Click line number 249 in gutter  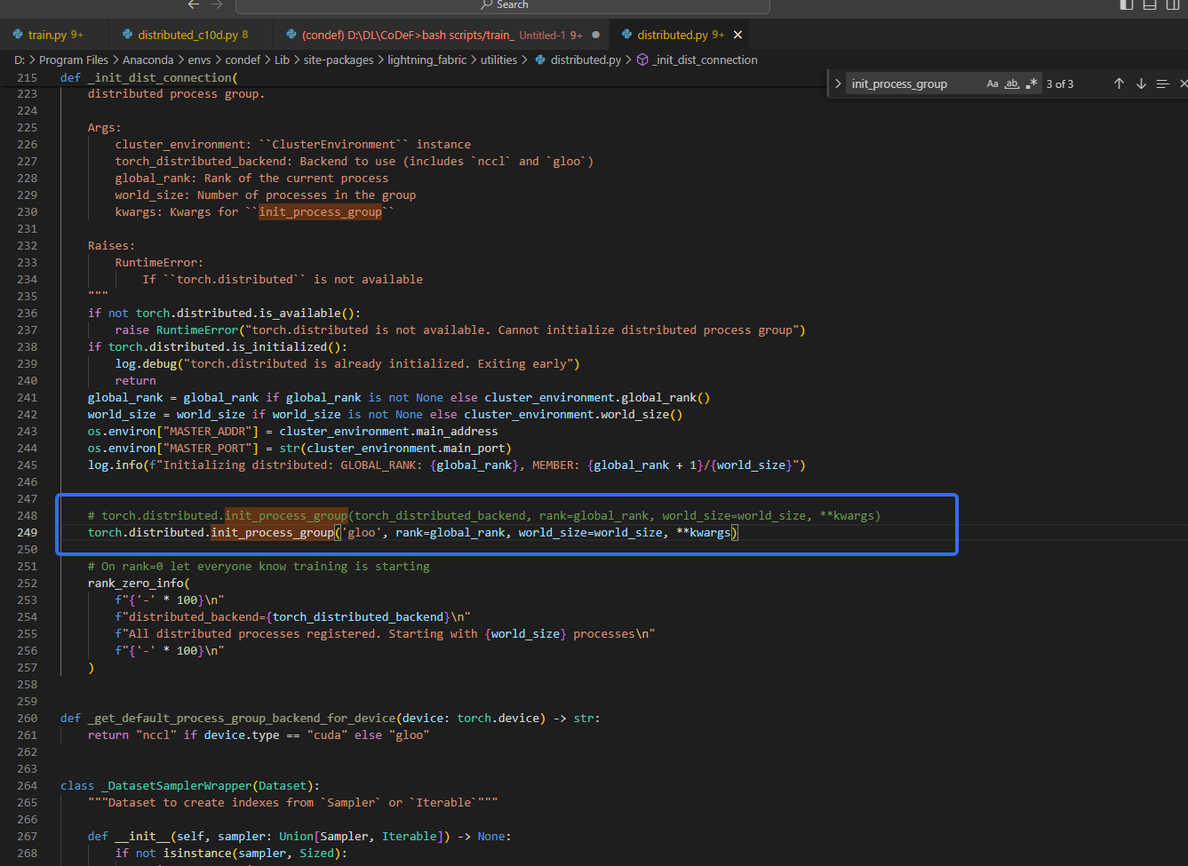pyautogui.click(x=28, y=532)
